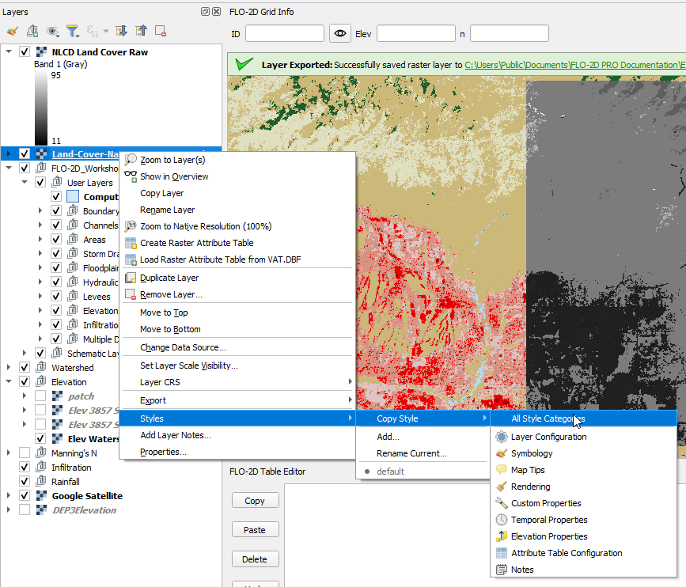Image resolution: width=686 pixels, height=587 pixels.
Task: Choose Duplicate Layer from context menu
Action: pyautogui.click(x=169, y=278)
